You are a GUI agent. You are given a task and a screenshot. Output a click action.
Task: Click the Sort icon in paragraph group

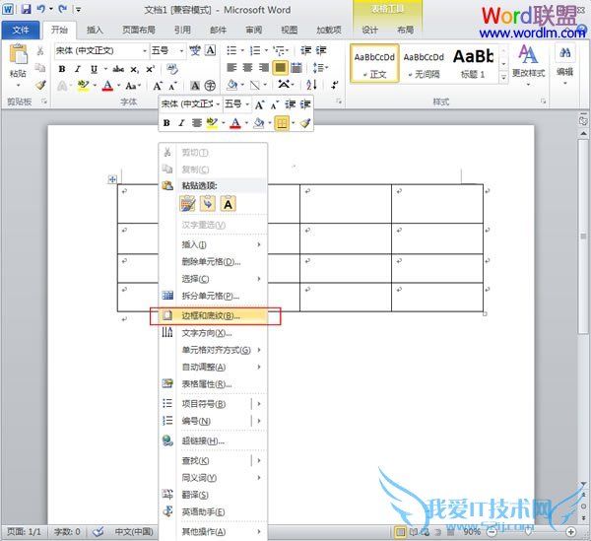pyautogui.click(x=311, y=85)
